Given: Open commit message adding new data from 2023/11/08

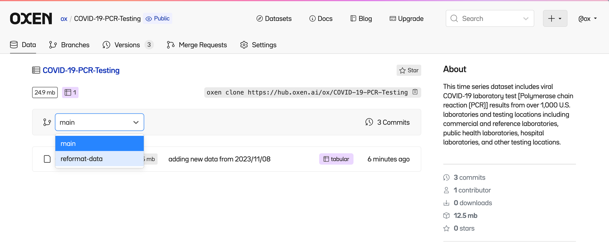Looking at the screenshot, I should (x=220, y=159).
